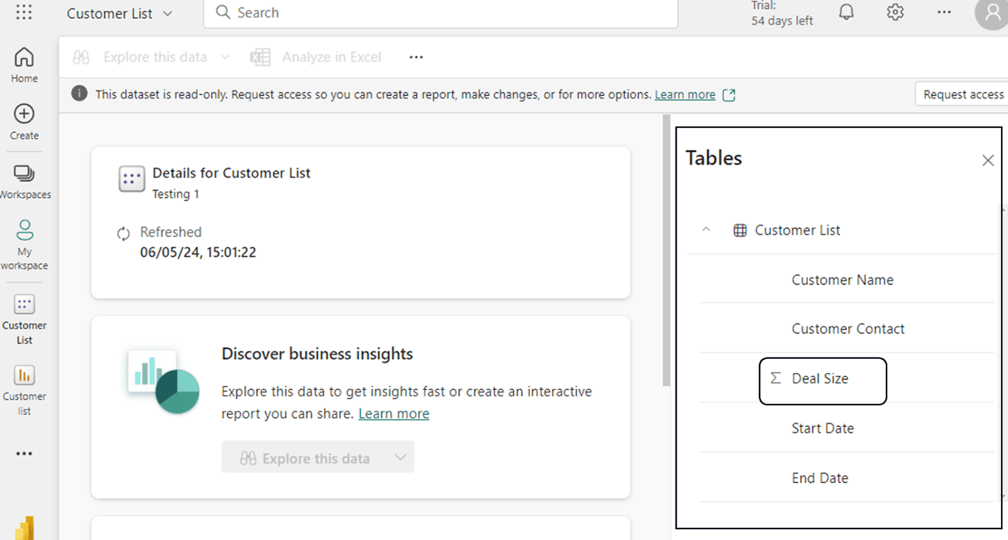Click the Request access button
1008x540 pixels.
pyautogui.click(x=962, y=94)
